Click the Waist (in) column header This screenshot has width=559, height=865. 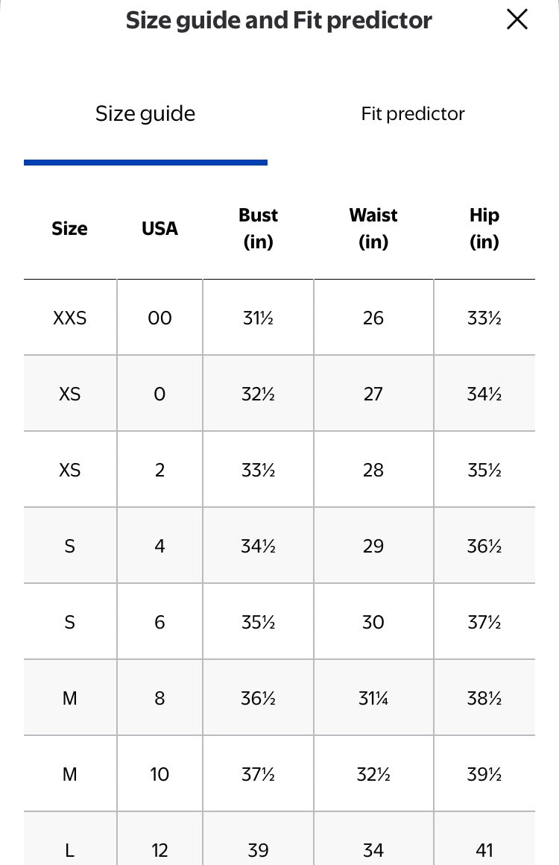tap(373, 228)
